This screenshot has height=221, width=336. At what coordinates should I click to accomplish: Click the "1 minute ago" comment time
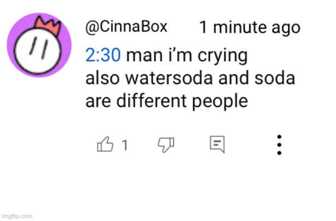pos(249,27)
